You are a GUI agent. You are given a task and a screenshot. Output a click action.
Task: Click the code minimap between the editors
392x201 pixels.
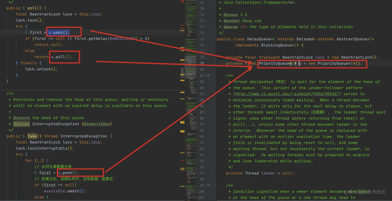(x=191, y=100)
